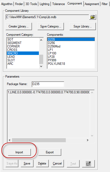Image resolution: width=110 pixels, height=172 pixels.
Task: Click the Package Name input field
Action: [x=48, y=84]
